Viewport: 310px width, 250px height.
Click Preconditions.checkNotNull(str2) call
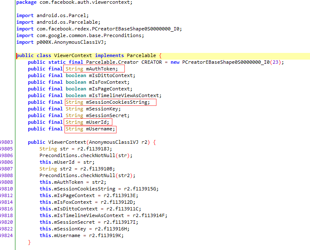pos(87,175)
